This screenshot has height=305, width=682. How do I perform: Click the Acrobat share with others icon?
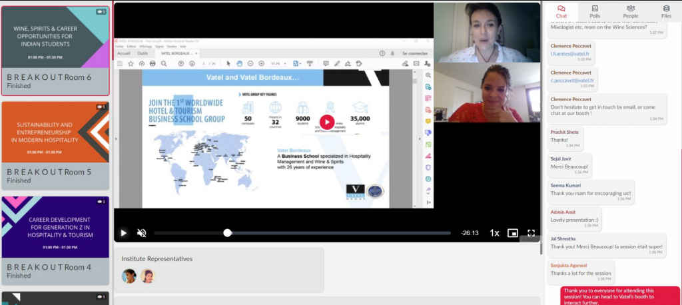click(x=427, y=63)
